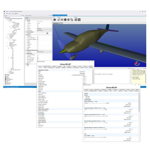The image size is (150, 144).
Task: Open the Edit menu
Action: [7, 13]
